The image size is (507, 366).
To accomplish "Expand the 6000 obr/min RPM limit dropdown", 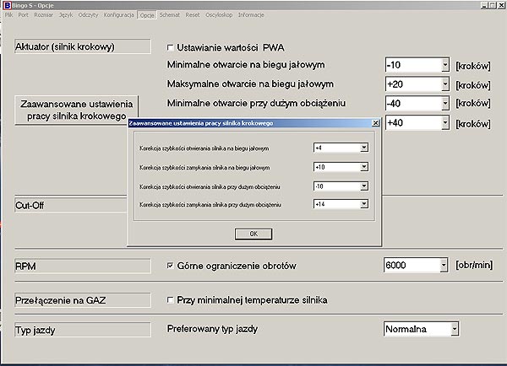I will tap(444, 266).
